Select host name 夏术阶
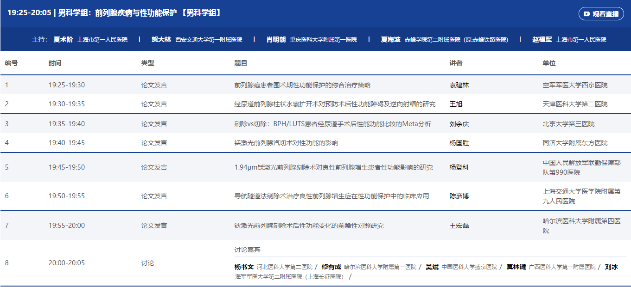The height and width of the screenshot is (287, 631). tap(63, 40)
